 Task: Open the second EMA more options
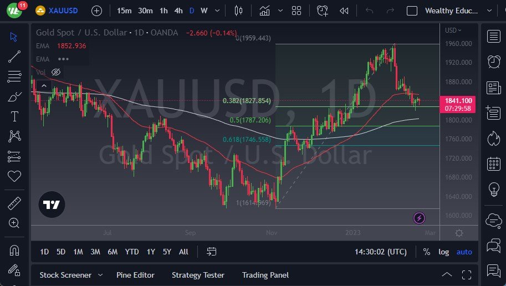pyautogui.click(x=63, y=59)
